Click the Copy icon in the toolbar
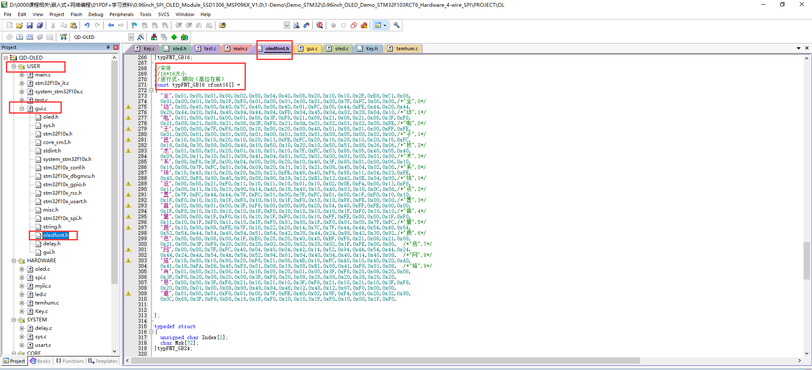Viewport: 812px width, 370px height. pyautogui.click(x=63, y=25)
